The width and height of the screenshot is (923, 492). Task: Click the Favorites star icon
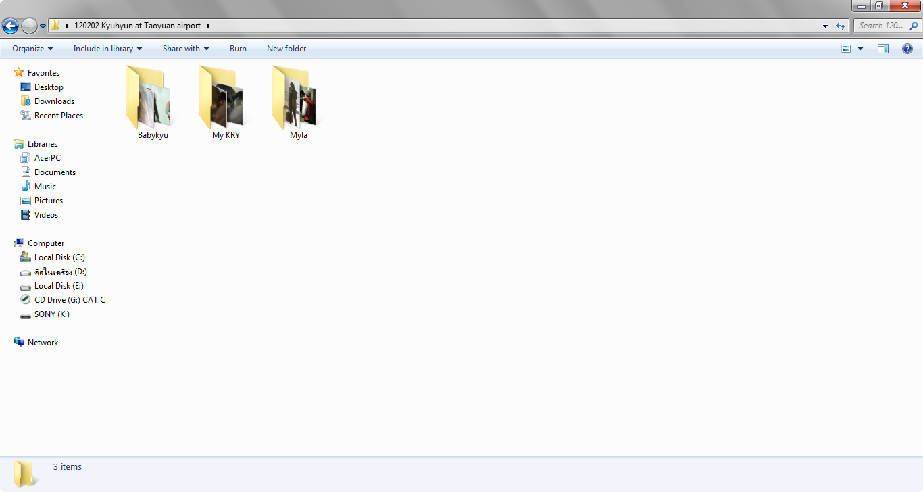click(19, 72)
